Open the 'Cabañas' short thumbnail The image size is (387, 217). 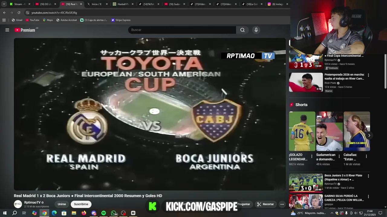357,131
